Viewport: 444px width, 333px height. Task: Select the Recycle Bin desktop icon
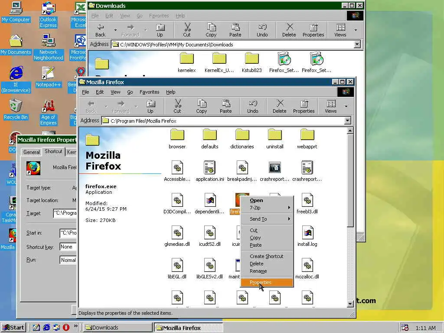(x=16, y=110)
